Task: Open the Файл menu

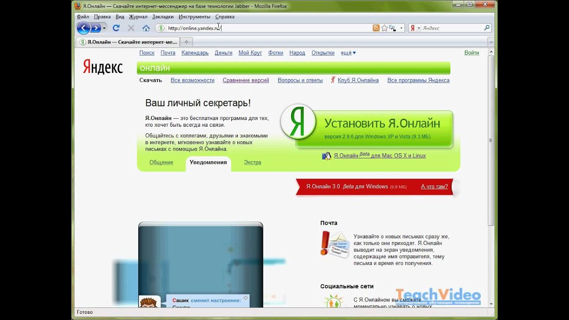Action: point(83,16)
